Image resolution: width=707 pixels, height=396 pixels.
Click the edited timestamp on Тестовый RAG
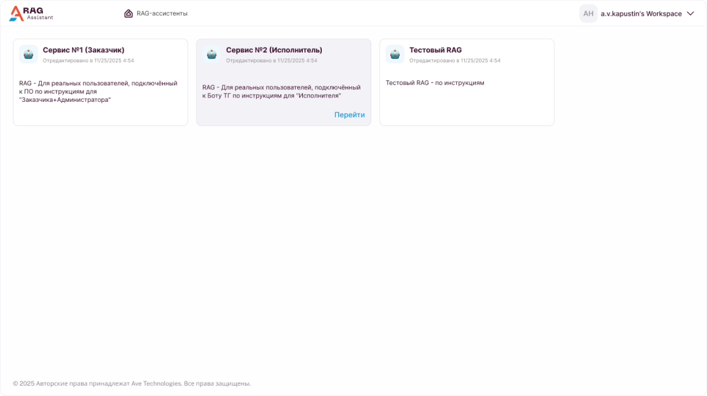(x=454, y=61)
